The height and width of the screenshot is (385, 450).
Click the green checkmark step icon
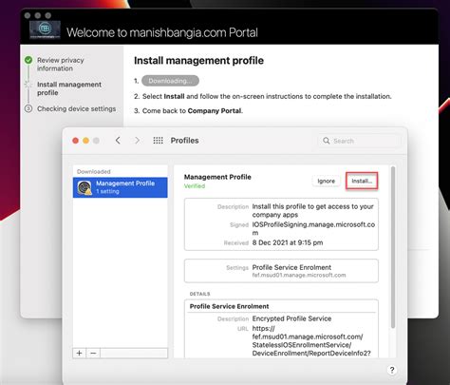(28, 60)
